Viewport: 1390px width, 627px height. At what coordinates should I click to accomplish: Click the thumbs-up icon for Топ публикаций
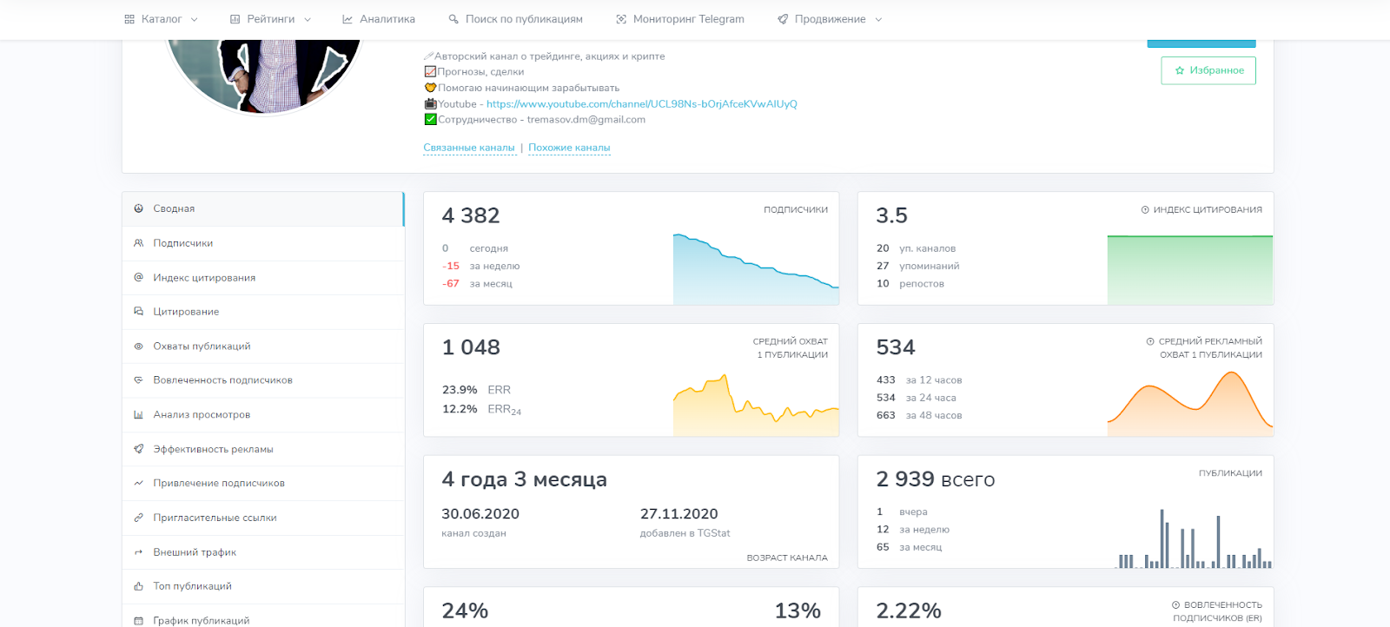pyautogui.click(x=138, y=586)
